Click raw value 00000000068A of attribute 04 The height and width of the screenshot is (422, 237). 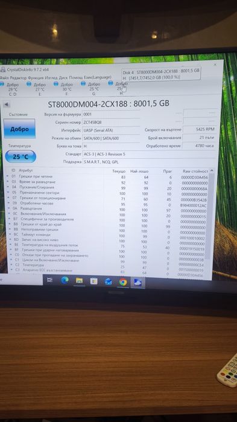(x=194, y=188)
